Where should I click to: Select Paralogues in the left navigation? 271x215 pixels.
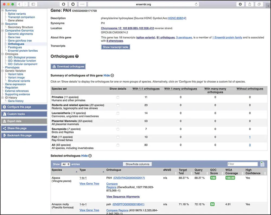click(x=15, y=47)
